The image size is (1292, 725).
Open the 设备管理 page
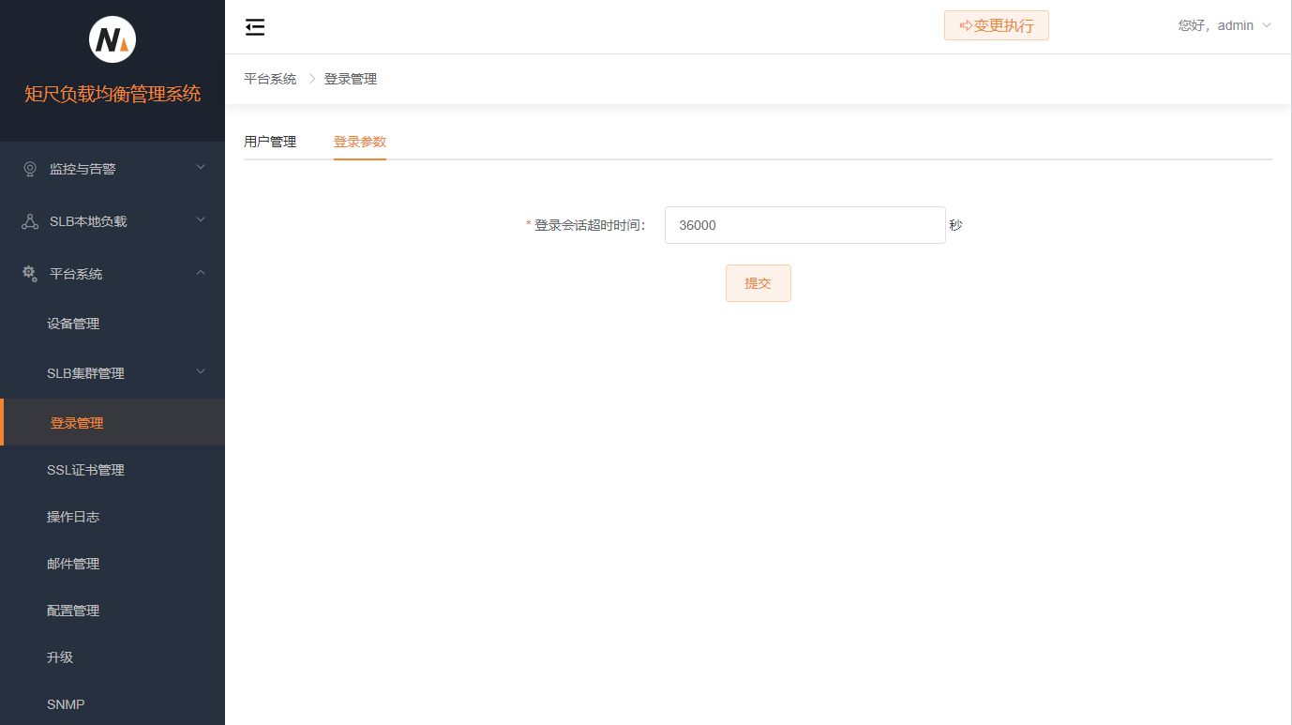point(74,323)
